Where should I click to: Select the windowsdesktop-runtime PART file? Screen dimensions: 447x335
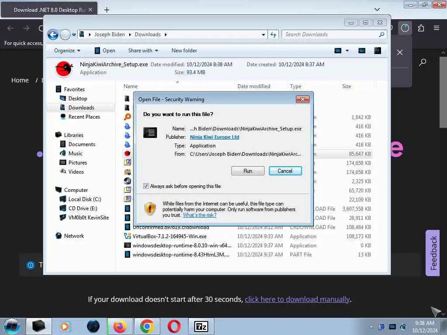[181, 255]
